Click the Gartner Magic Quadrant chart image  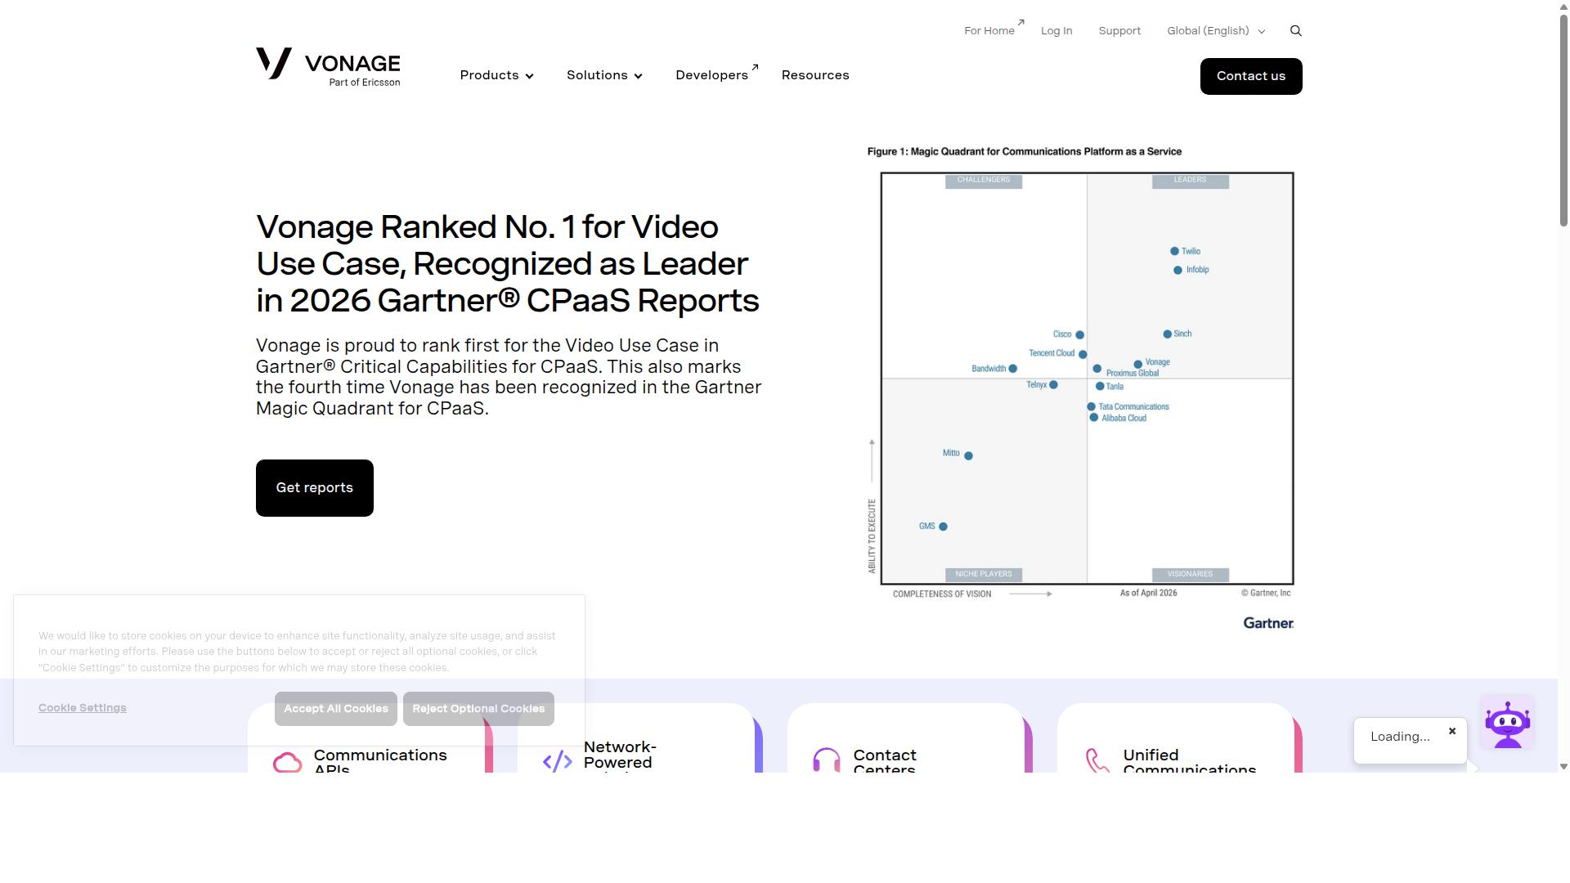tap(1081, 388)
